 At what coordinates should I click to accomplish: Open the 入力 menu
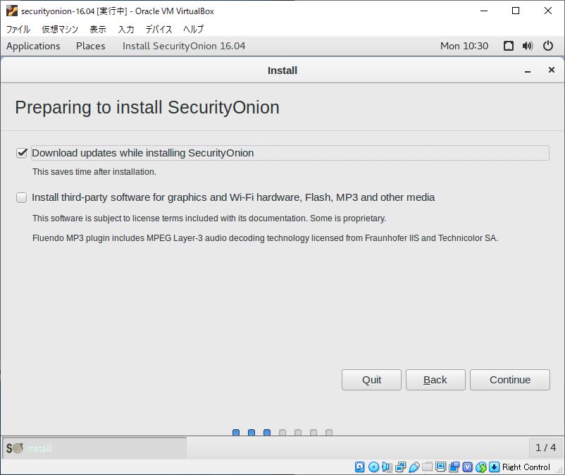click(x=126, y=29)
